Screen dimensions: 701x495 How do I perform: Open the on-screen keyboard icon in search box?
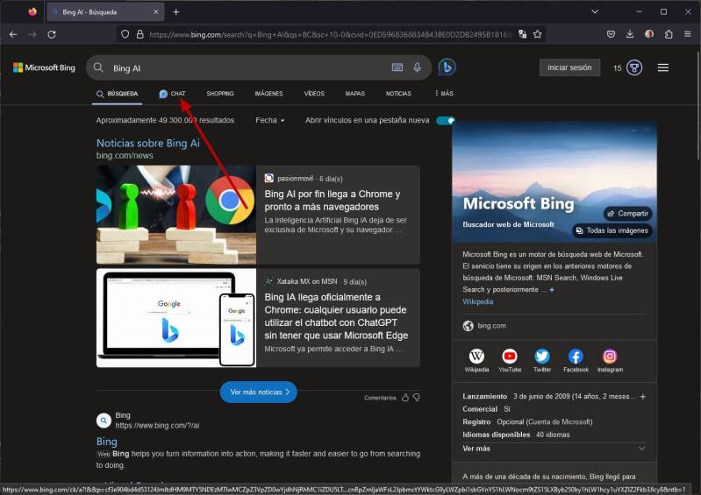397,67
